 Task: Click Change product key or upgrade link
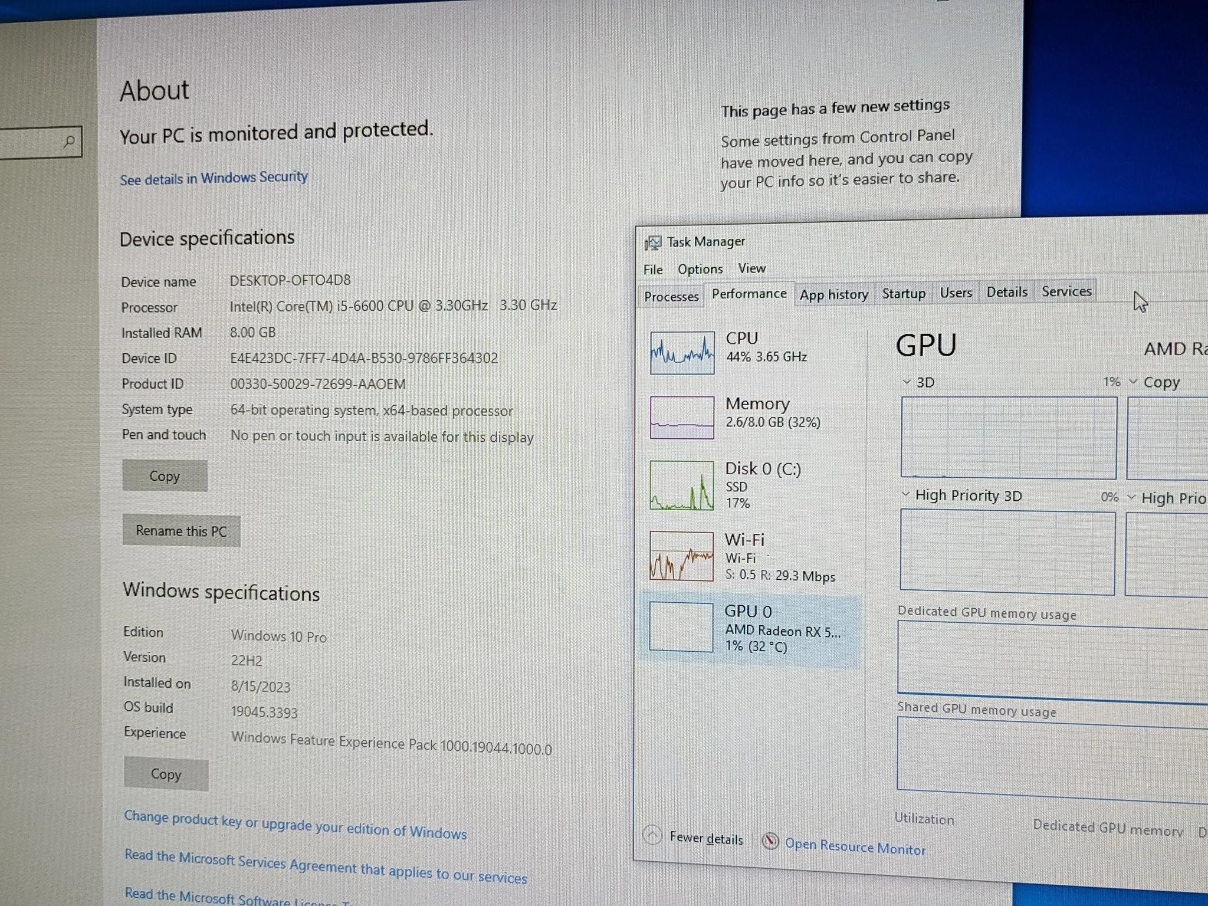(295, 825)
